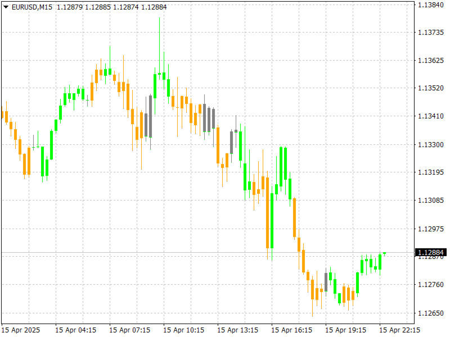The height and width of the screenshot is (337, 450).
Task: Click time axis label 15 Apr 13:15
Action: [x=237, y=330]
